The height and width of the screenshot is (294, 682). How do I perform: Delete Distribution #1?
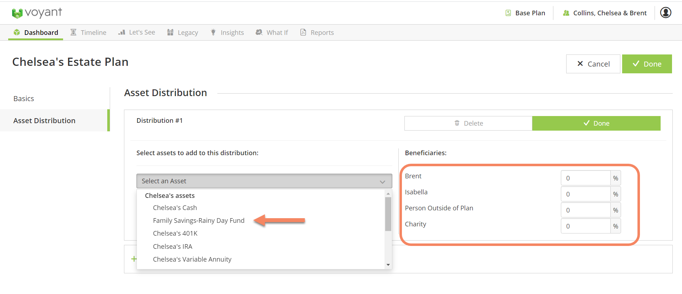click(468, 124)
